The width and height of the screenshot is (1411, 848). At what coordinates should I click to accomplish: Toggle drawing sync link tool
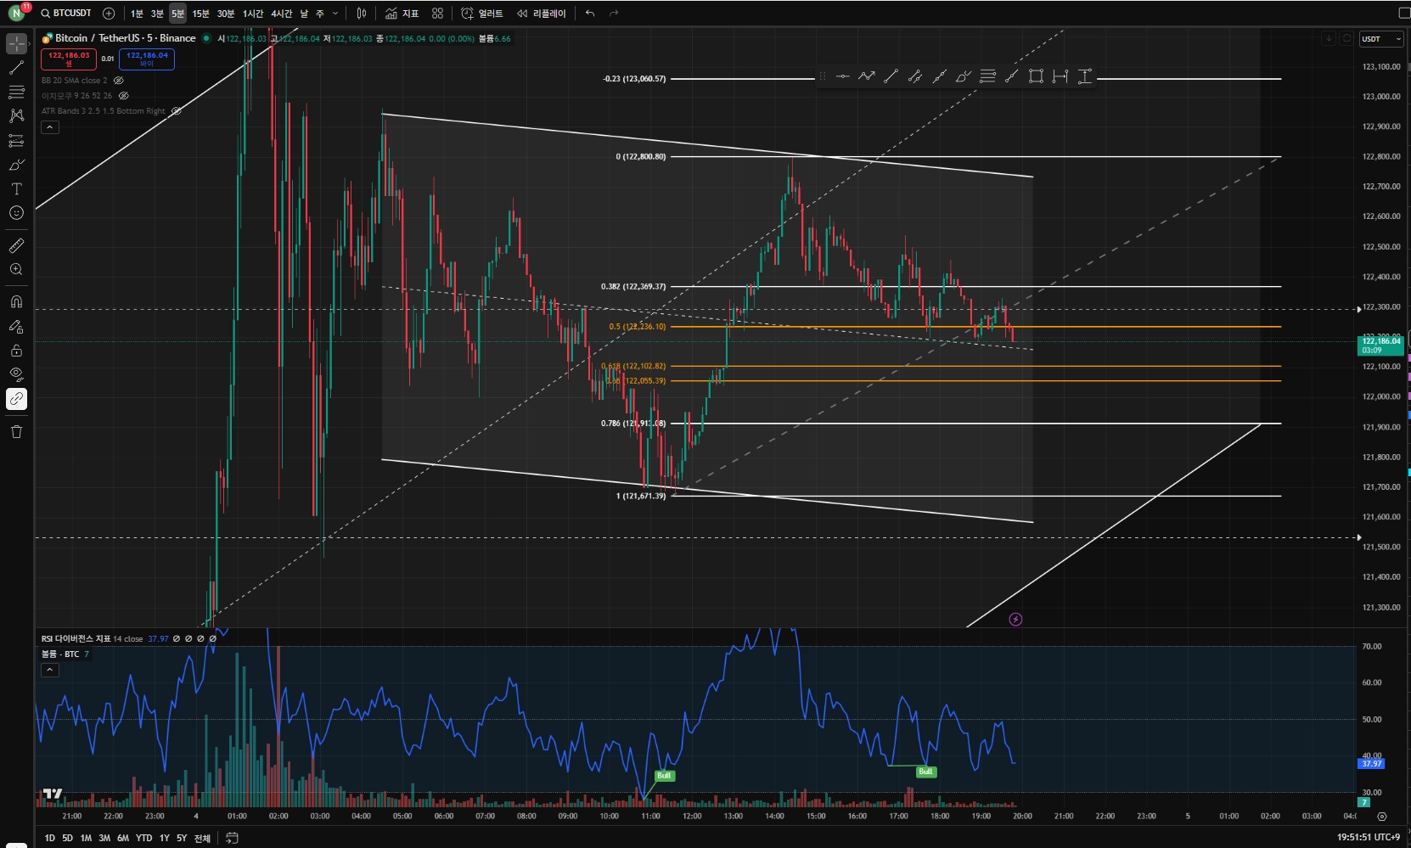(x=16, y=398)
